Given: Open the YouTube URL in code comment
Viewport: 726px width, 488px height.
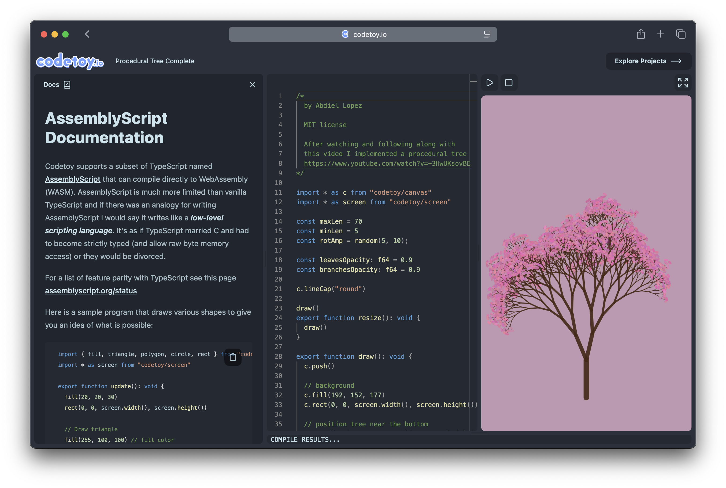Looking at the screenshot, I should click(x=387, y=163).
